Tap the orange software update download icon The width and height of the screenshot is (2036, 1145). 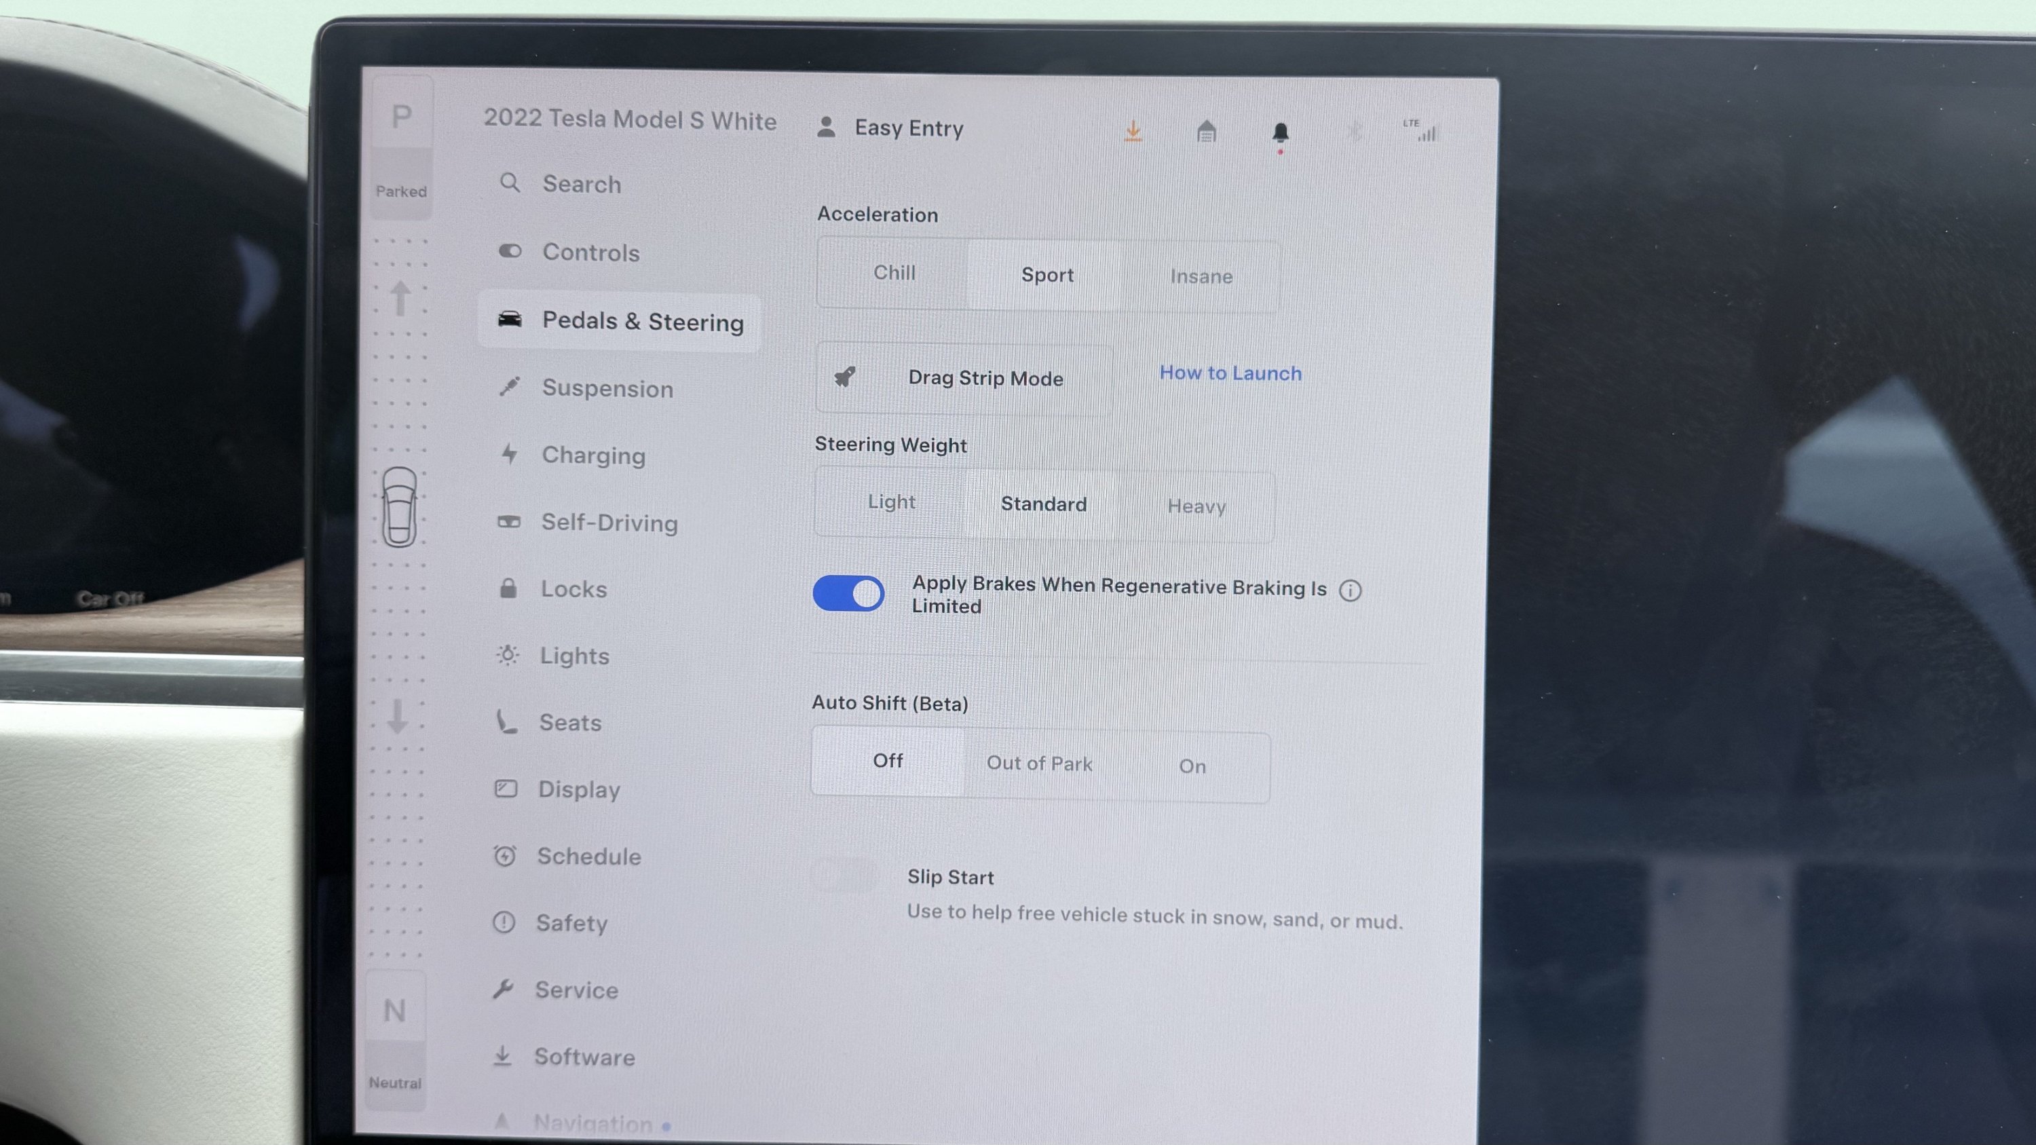click(x=1133, y=131)
